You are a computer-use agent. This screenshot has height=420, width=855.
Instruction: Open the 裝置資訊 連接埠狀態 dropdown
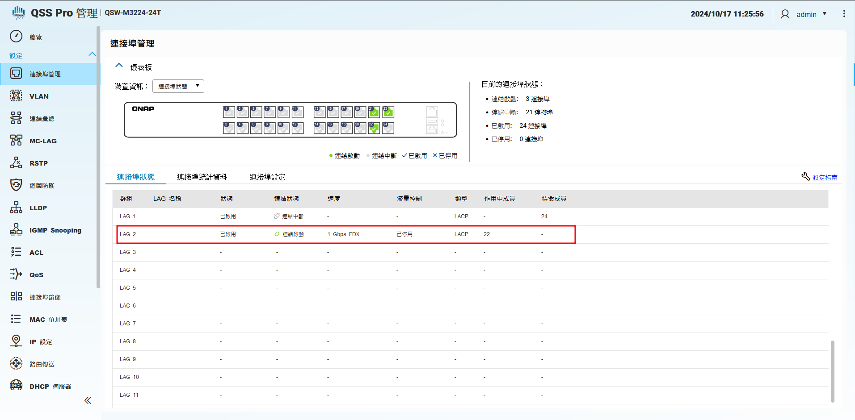point(178,86)
